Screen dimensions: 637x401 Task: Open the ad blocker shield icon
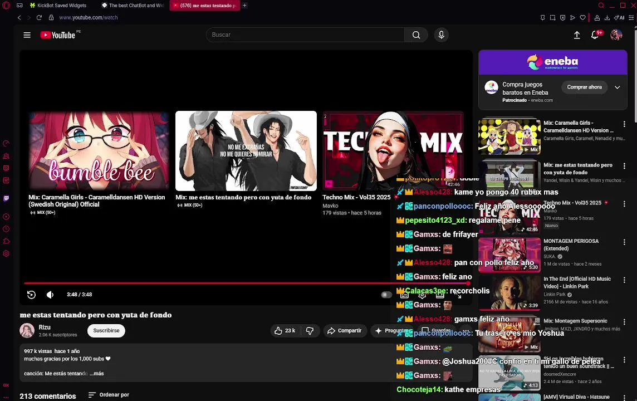tap(562, 17)
